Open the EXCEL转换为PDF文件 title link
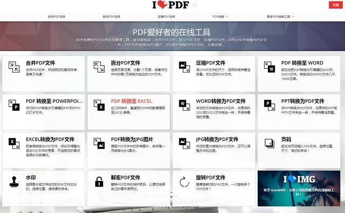This screenshot has height=213, width=345. click(x=50, y=139)
